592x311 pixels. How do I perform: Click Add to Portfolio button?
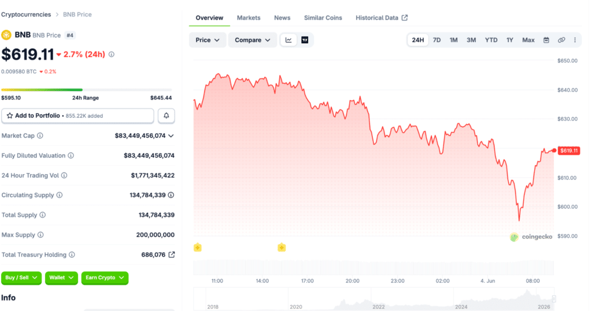(77, 116)
